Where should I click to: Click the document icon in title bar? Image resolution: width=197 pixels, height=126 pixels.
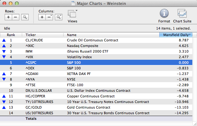[74, 3]
